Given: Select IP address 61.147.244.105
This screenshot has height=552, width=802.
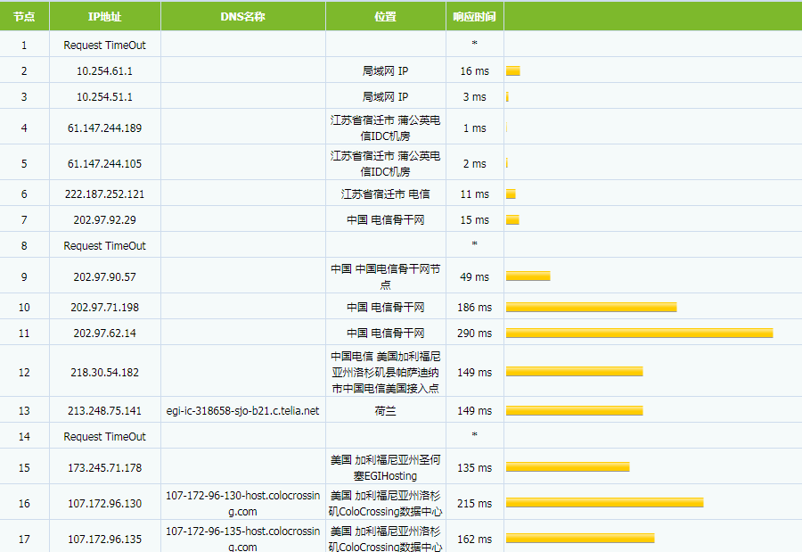Looking at the screenshot, I should click(x=104, y=164).
